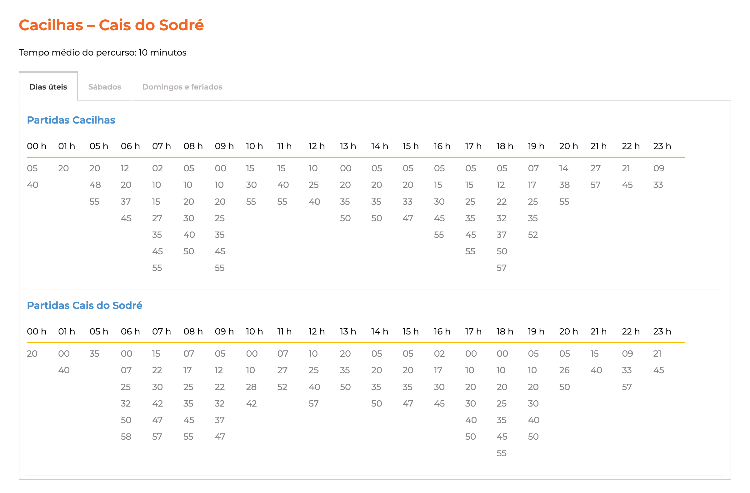
Task: Click 20 h header in Partidas Cais do Sodré
Action: (568, 332)
